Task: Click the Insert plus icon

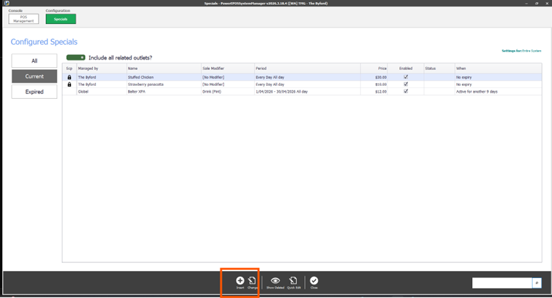Action: 240,280
